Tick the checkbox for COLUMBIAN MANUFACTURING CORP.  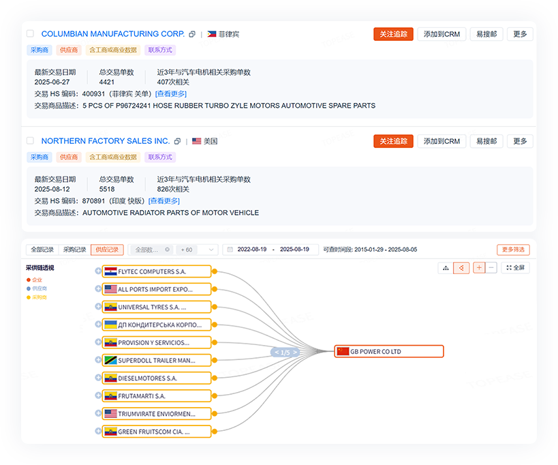click(x=30, y=33)
